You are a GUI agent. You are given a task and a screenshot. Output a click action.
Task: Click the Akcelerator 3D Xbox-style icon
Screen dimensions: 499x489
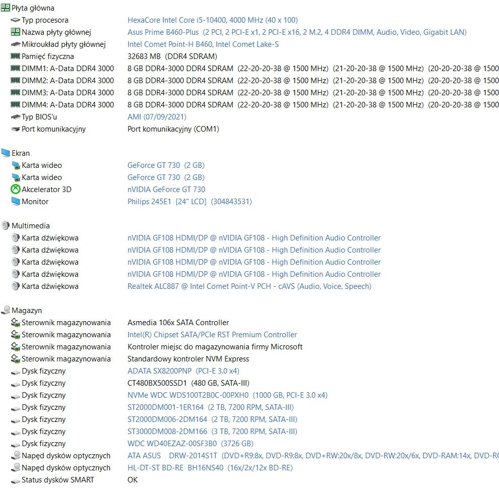coord(15,190)
